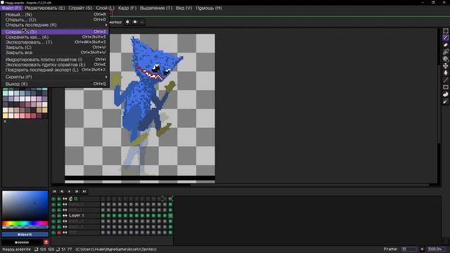Screen dimensions: 450x253
Task: Click the alpha slider under hue bar
Action: click(x=25, y=227)
